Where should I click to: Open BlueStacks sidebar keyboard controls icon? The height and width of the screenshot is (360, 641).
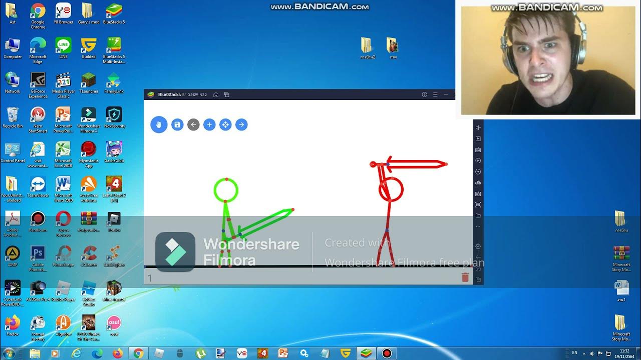478,149
